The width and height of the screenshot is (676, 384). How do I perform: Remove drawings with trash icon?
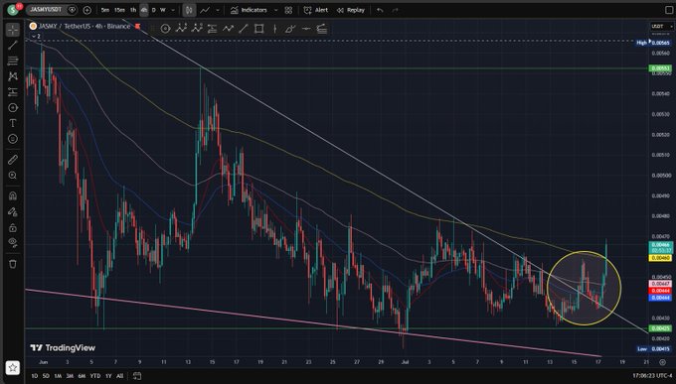point(13,264)
